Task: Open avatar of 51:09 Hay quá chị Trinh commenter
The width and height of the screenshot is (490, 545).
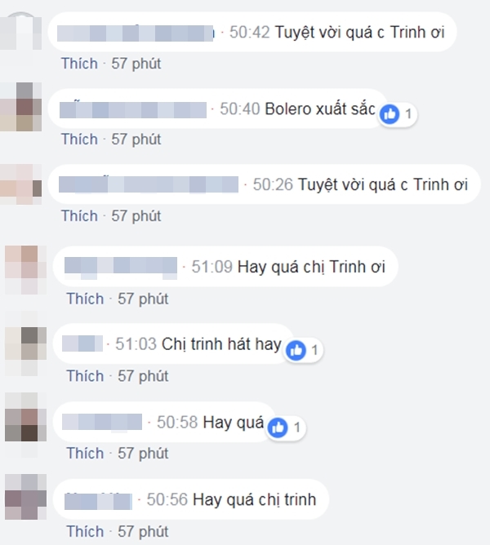Action: pos(25,270)
